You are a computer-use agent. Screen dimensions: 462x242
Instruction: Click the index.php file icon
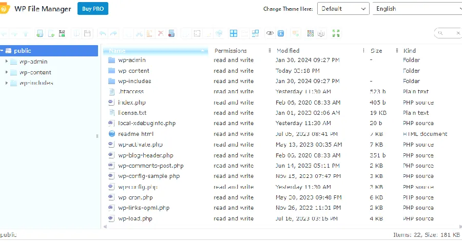(111, 103)
